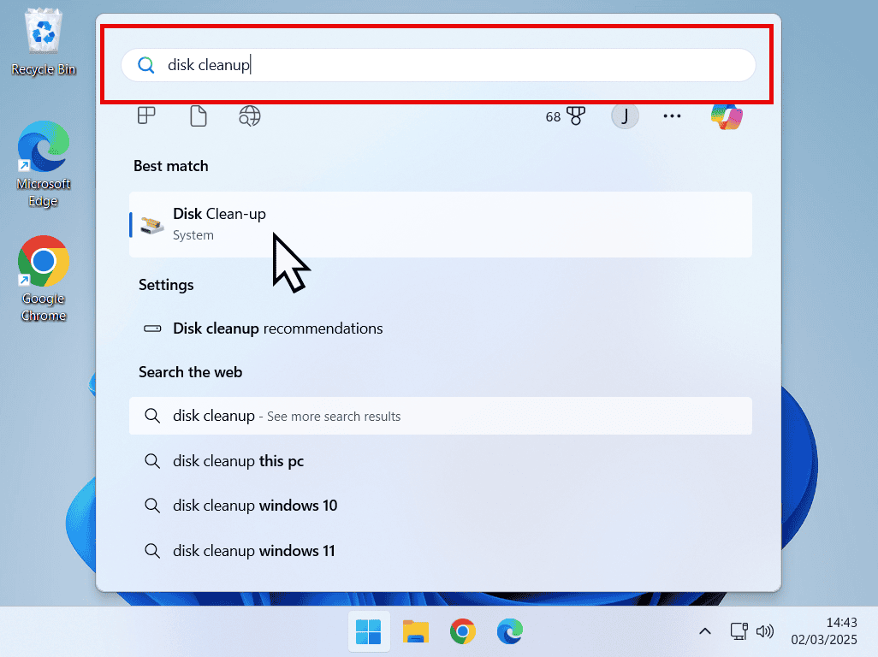Open Google Chrome from the taskbar
This screenshot has height=657, width=878.
(x=463, y=631)
